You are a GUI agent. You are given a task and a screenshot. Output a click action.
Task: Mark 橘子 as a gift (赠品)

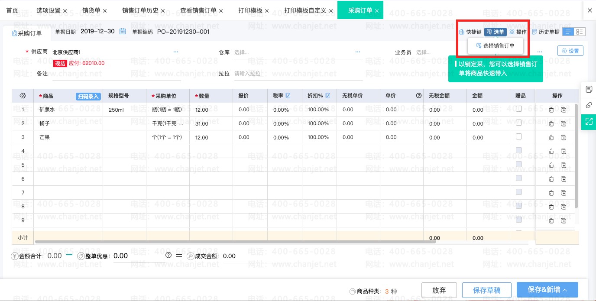coord(519,123)
